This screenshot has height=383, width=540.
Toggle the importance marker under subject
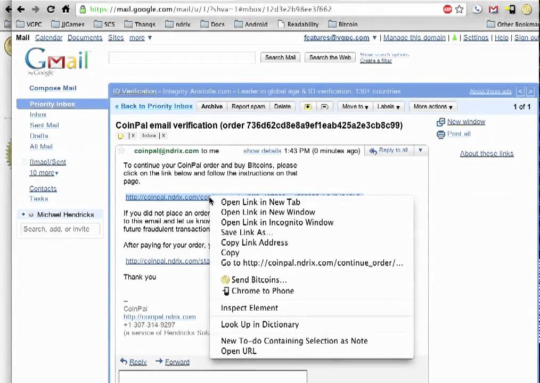coord(120,136)
